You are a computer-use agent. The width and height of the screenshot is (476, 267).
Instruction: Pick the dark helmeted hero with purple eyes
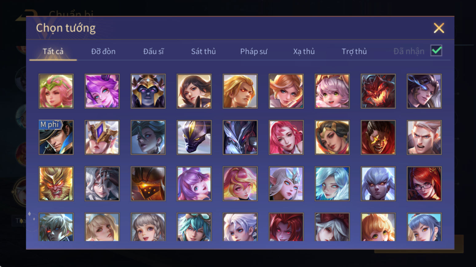coord(148,91)
